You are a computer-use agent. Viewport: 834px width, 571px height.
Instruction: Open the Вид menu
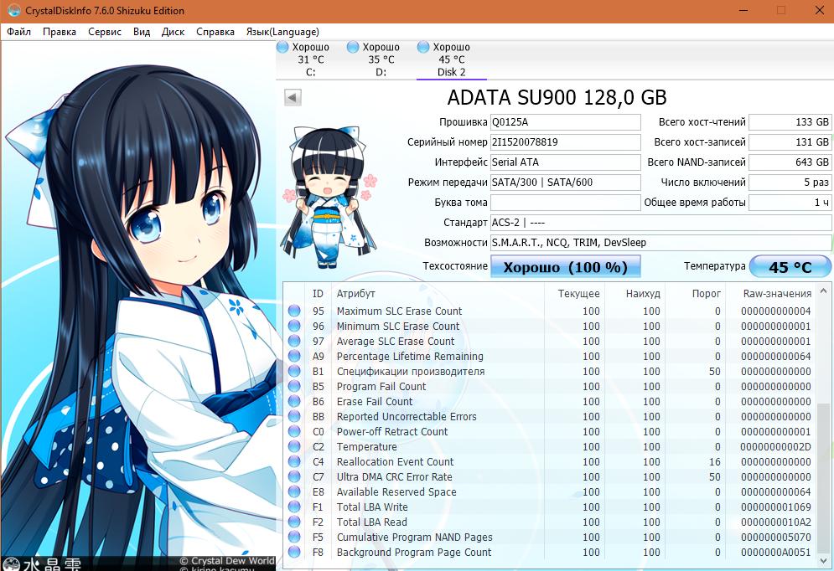142,32
